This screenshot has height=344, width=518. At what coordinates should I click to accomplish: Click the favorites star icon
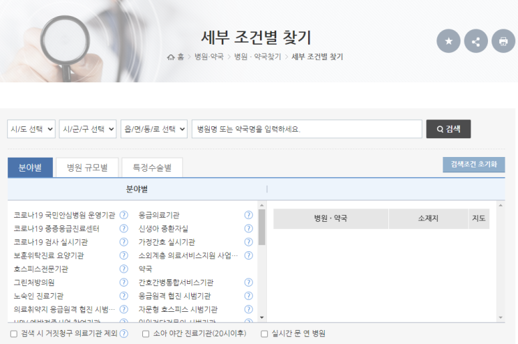point(448,41)
